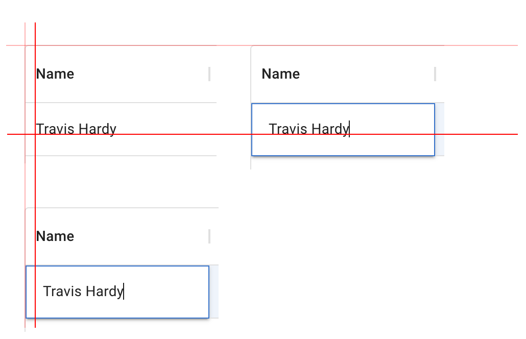526x339 pixels.
Task: Click the resize divider next to the right table's Name header
Action: [x=435, y=74]
